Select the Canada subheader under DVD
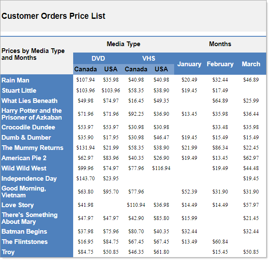Image resolution: width=270 pixels, height=261 pixels. click(86, 69)
